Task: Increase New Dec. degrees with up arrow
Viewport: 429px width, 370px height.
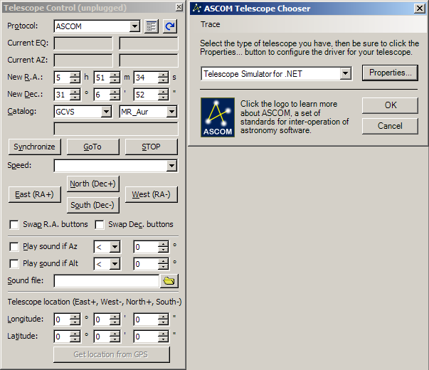Action: 75,92
